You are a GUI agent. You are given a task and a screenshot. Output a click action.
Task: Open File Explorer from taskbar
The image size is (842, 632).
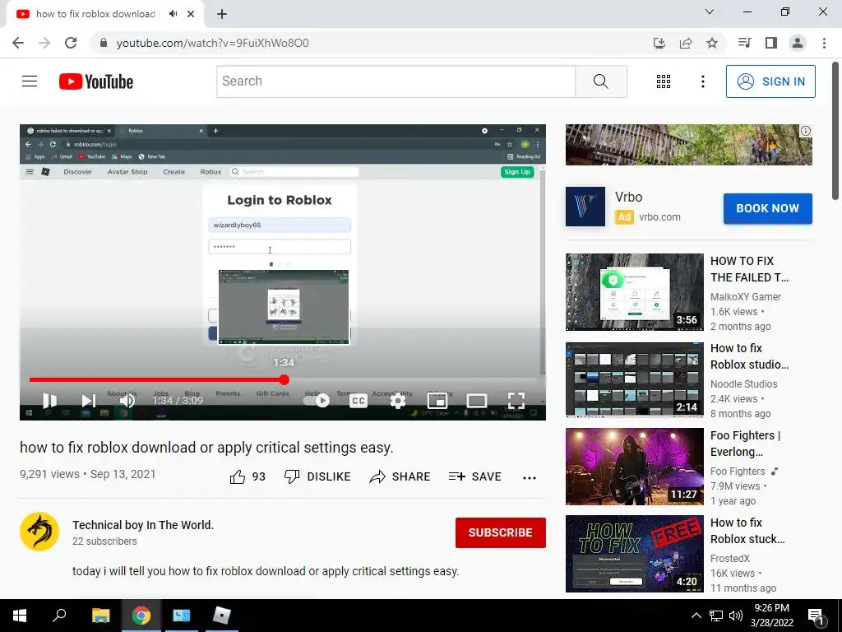100,616
